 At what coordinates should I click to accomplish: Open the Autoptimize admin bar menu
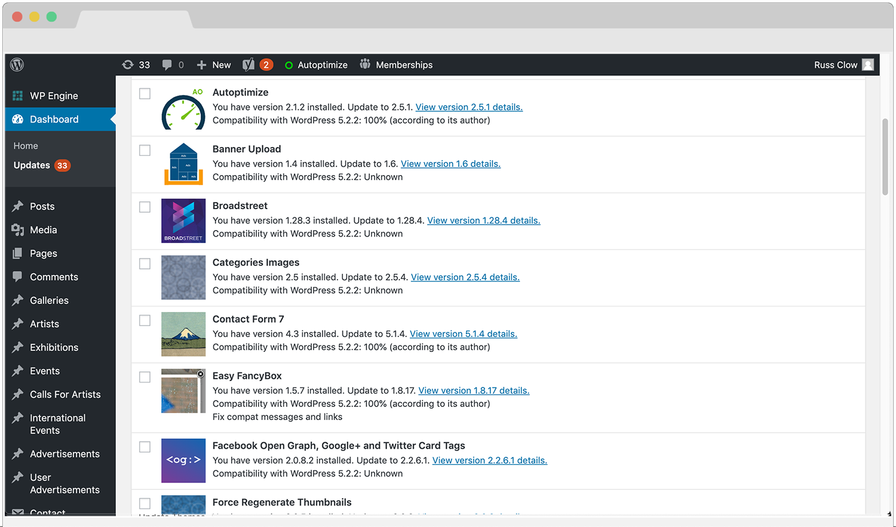tap(316, 65)
